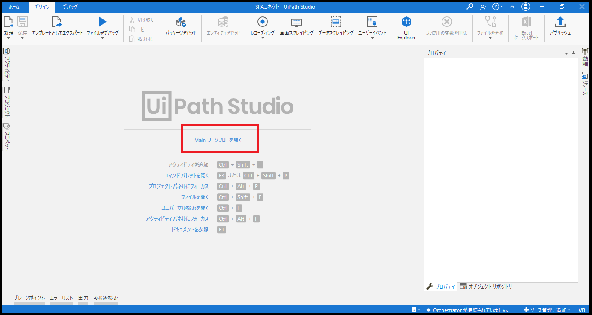Open the Debug File (ファイルをデバッグ) dropdown

(x=102, y=38)
